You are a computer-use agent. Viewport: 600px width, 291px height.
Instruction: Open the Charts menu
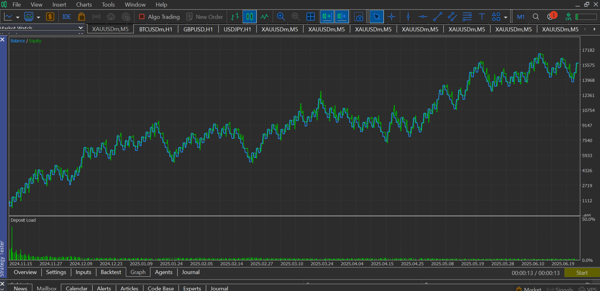84,5
